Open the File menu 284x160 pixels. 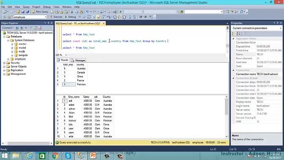click(x=3, y=7)
